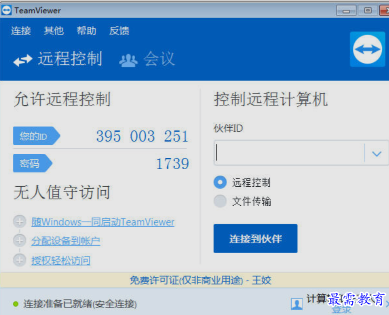Minimize the TeamViewer window
389x315 pixels.
[346, 11]
